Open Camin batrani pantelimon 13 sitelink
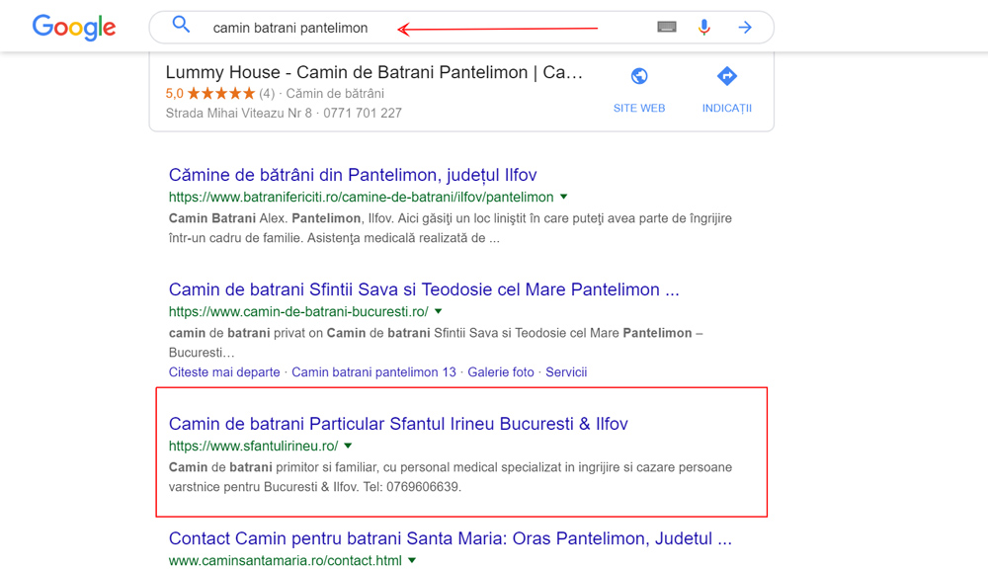 pos(373,372)
